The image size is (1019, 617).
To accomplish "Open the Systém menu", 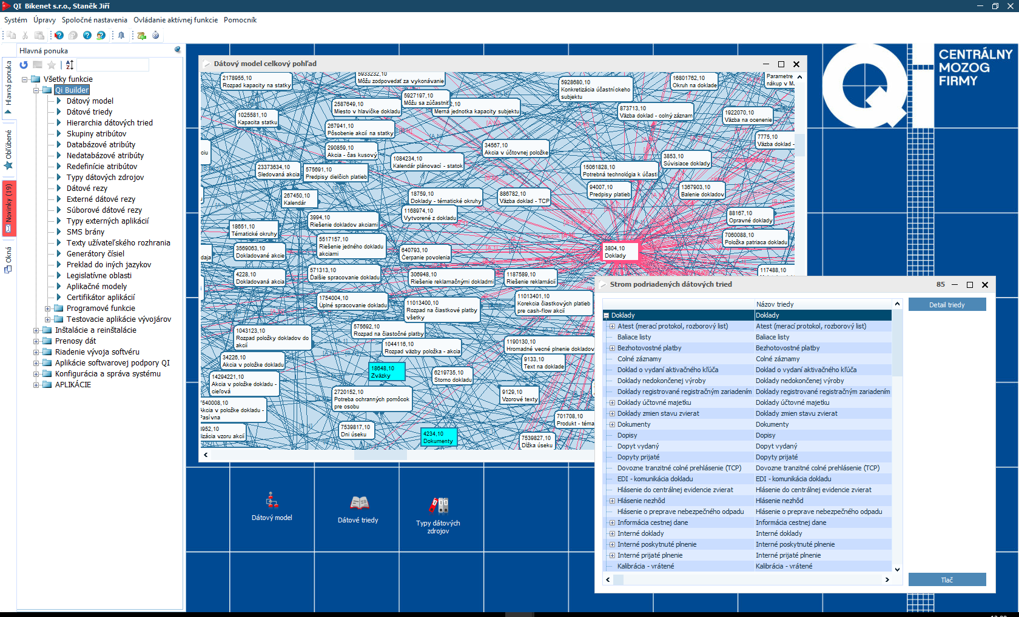I will coord(16,20).
